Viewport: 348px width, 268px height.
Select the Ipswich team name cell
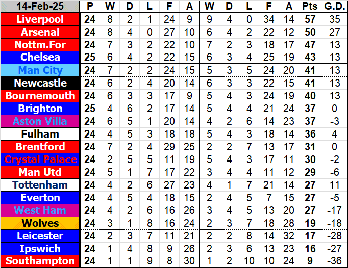[x=40, y=249]
